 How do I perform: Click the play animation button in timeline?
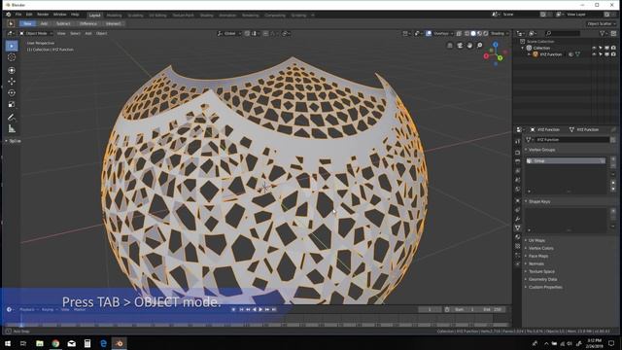pos(260,309)
